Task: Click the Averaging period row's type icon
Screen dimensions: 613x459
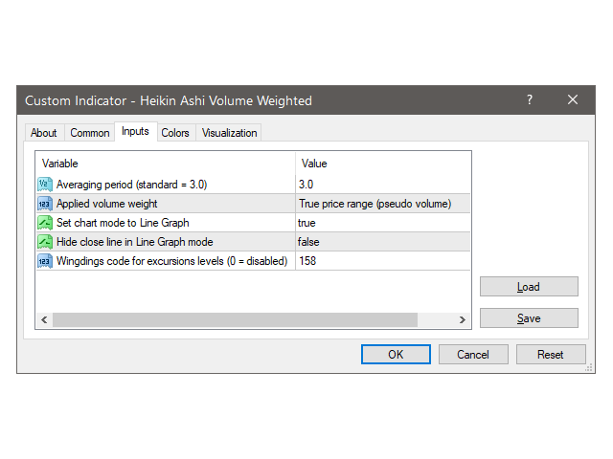Action: click(45, 185)
